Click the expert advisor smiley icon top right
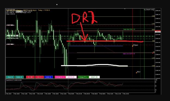 coord(153,10)
